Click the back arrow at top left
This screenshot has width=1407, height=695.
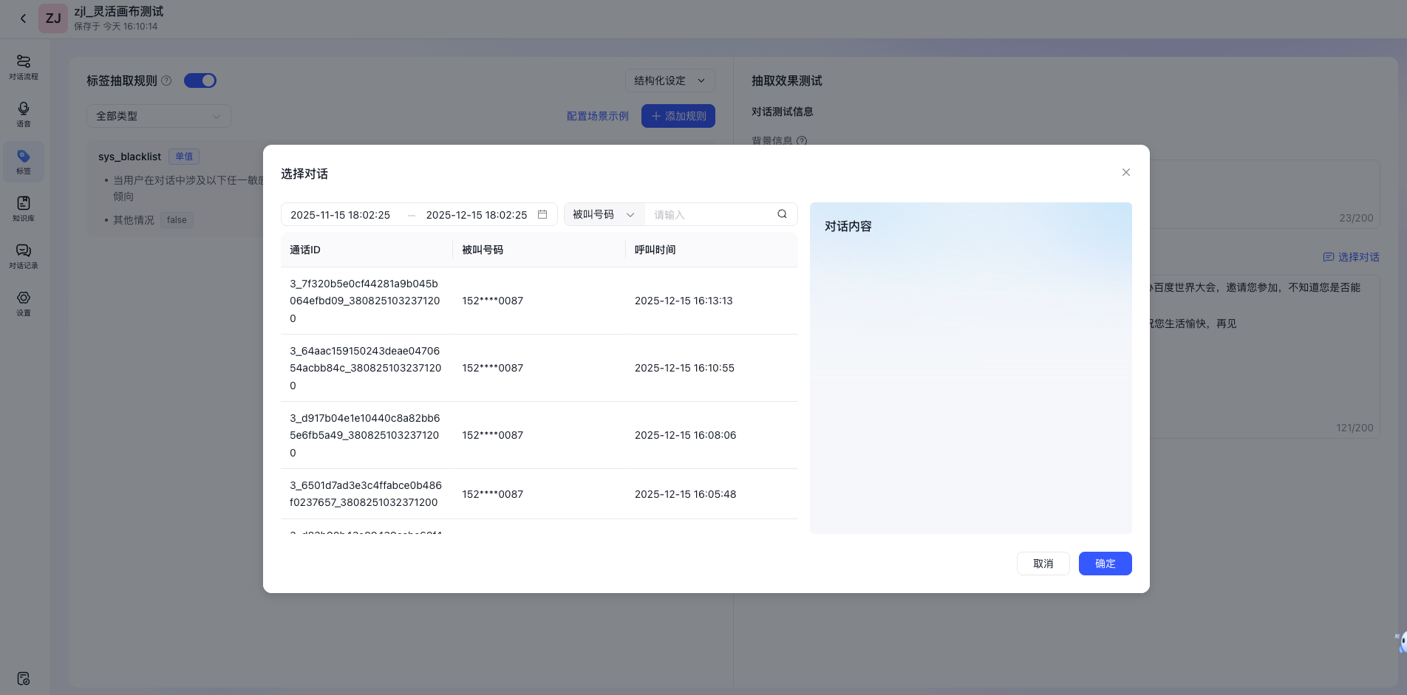23,18
